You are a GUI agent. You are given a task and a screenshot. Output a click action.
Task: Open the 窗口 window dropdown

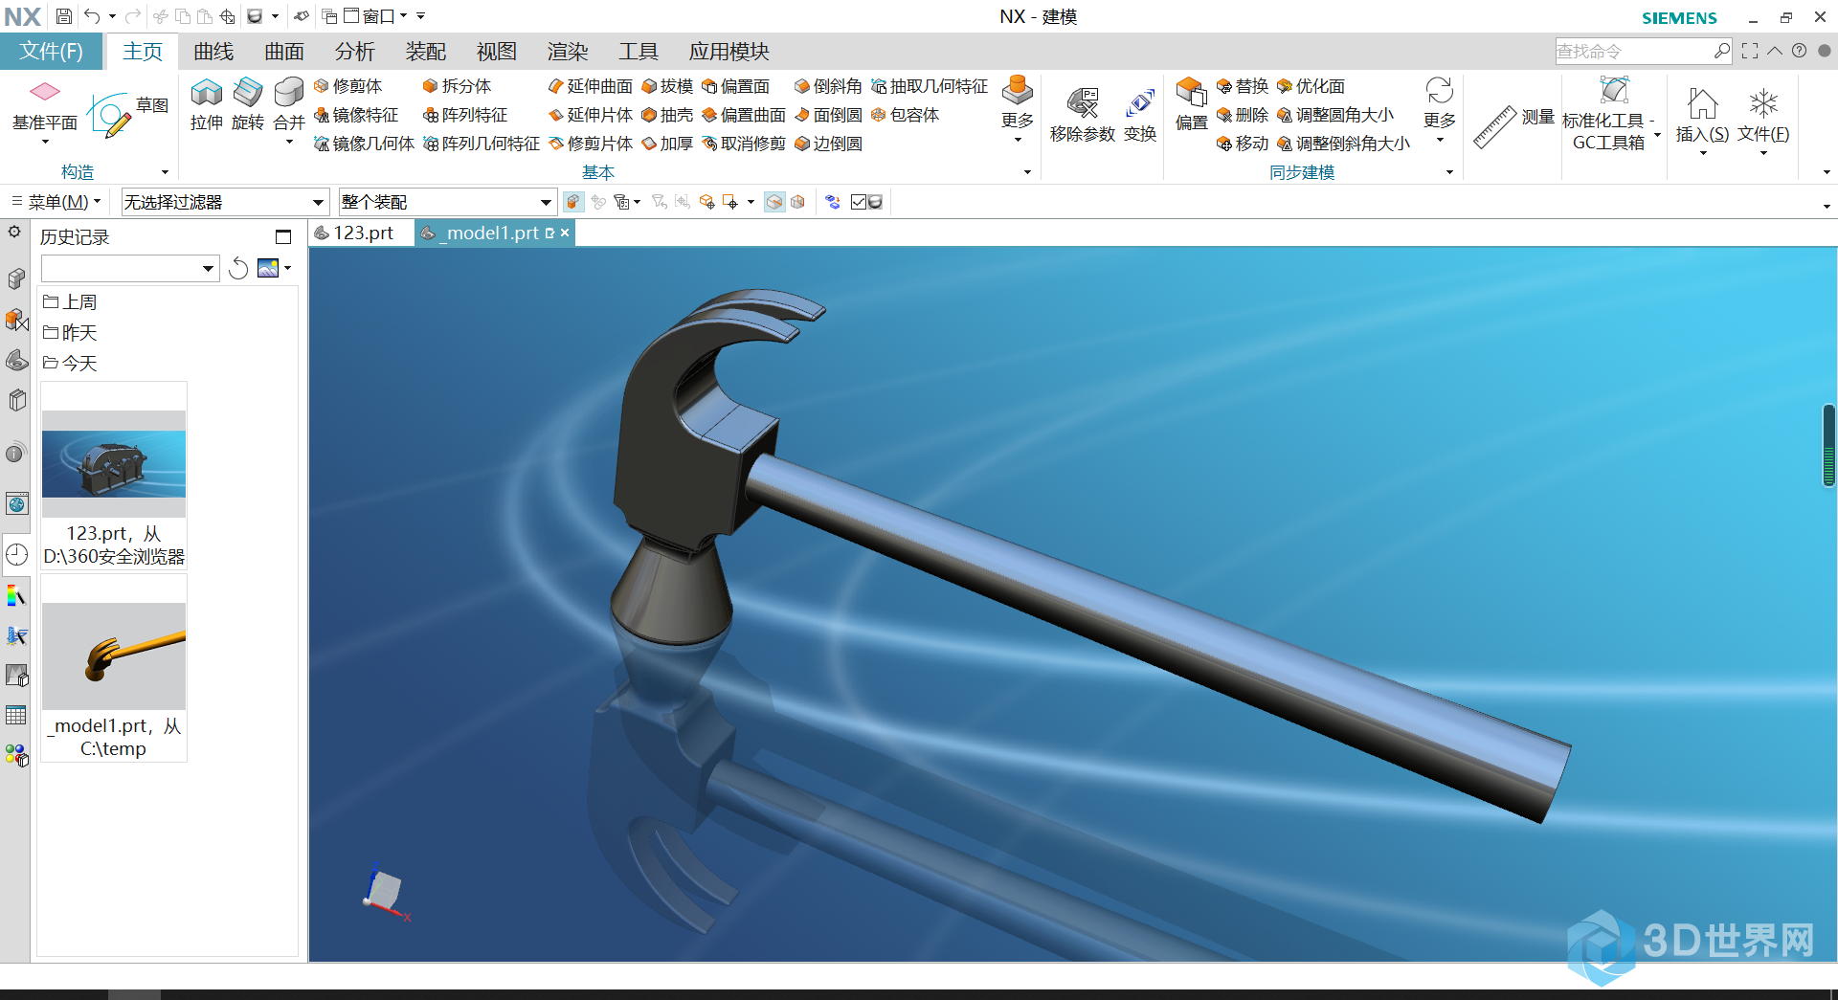coord(376,16)
